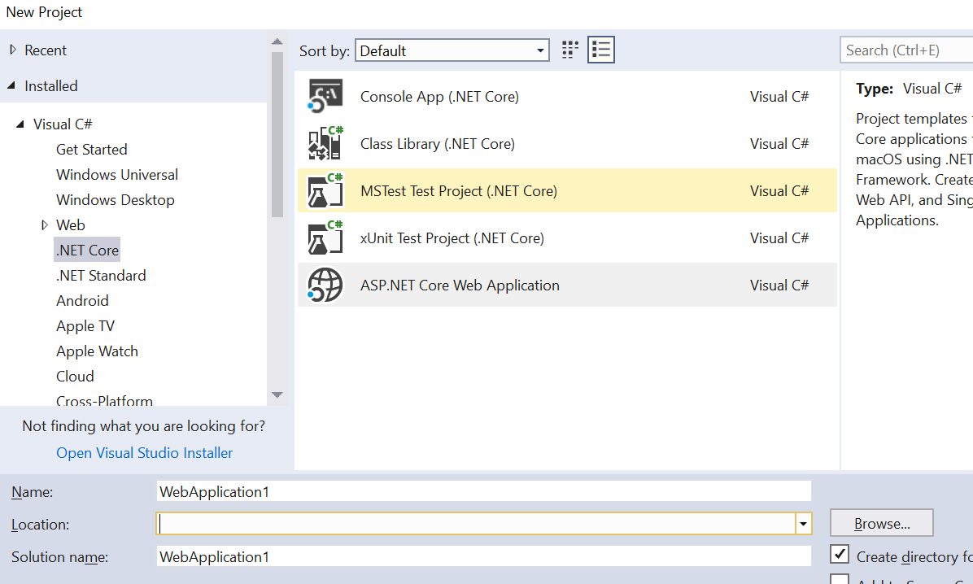Select Console App (.NET Core) template name
973x584 pixels.
439,97
